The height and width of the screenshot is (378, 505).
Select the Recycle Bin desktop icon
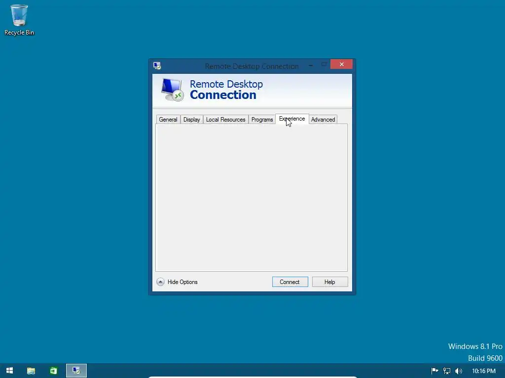point(19,20)
